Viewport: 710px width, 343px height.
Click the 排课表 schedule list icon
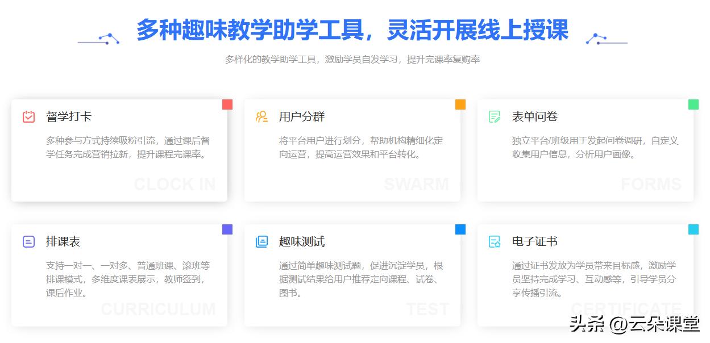click(28, 241)
